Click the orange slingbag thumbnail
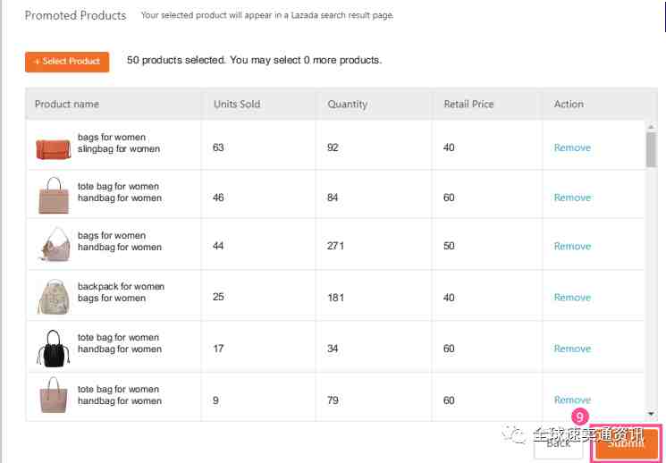The image size is (666, 463). point(54,148)
